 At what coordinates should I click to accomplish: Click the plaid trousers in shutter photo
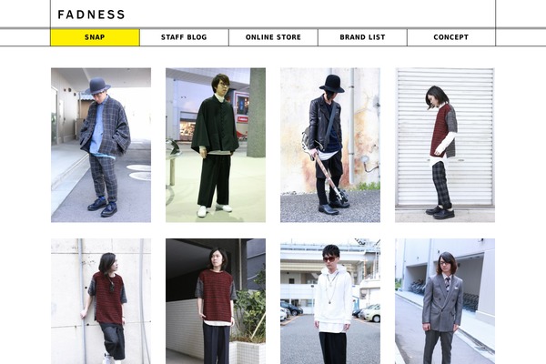coord(441,185)
